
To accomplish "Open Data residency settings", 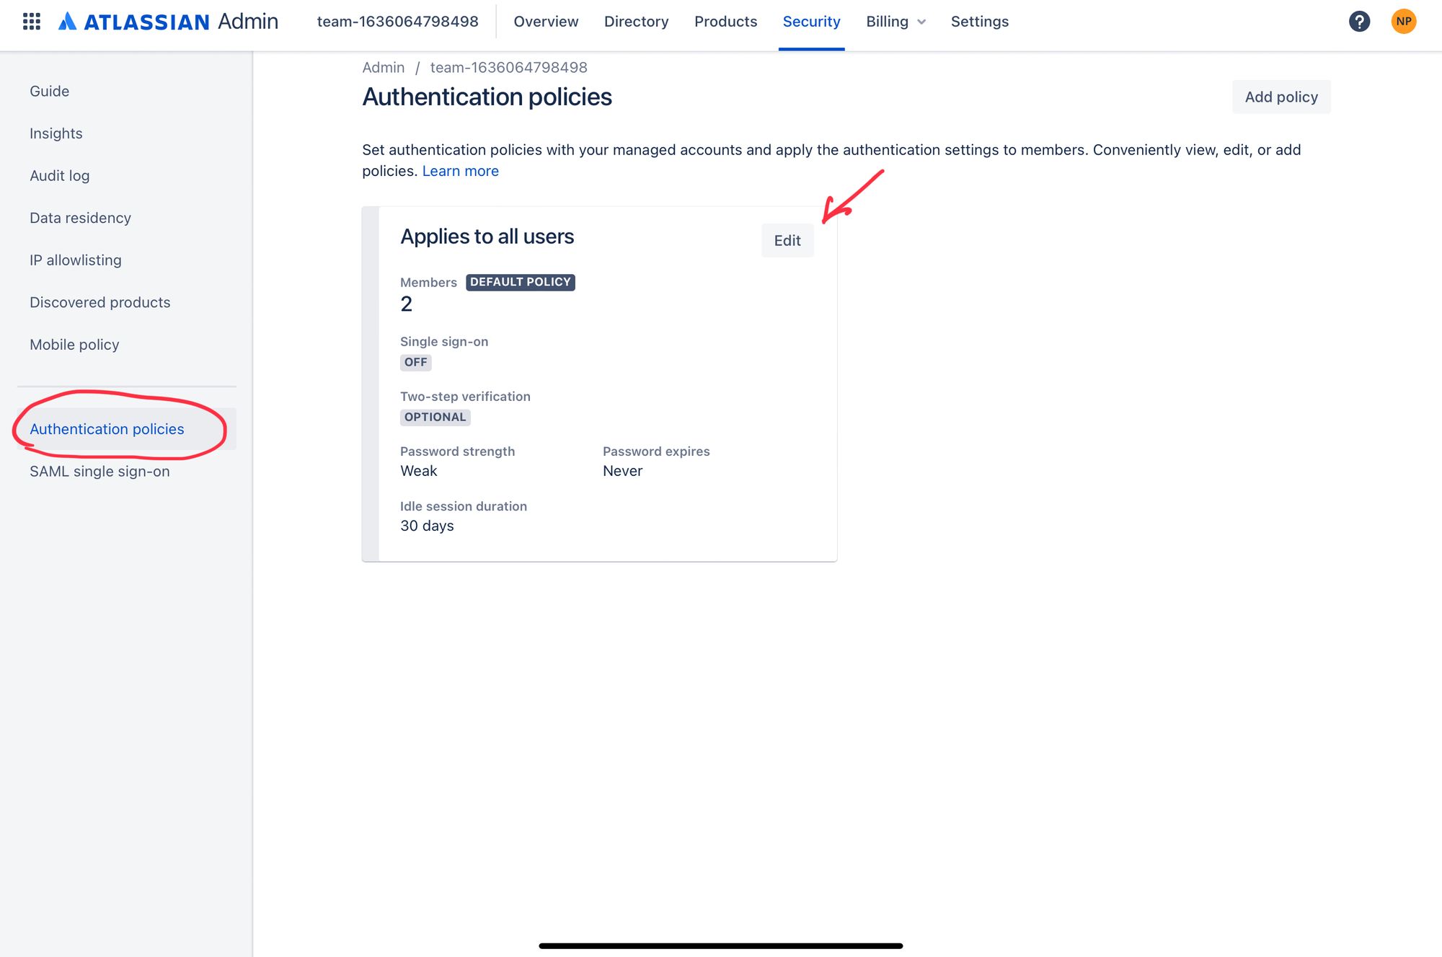I will pyautogui.click(x=80, y=218).
